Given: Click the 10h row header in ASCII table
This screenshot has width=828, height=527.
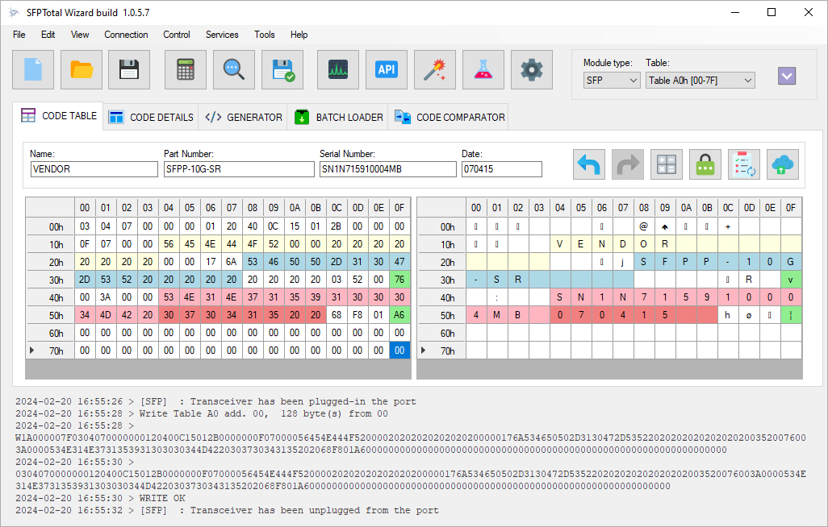Looking at the screenshot, I should pos(441,244).
